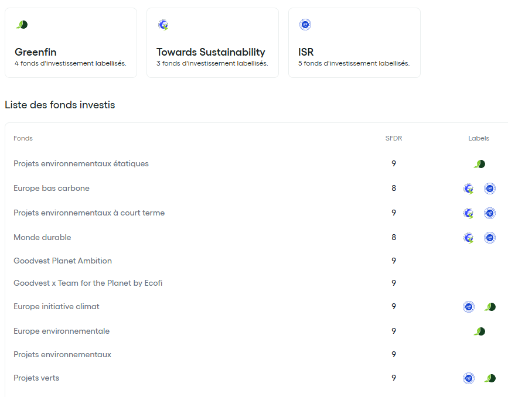Open the Towards Sustainability card title
The height and width of the screenshot is (397, 508).
click(210, 52)
